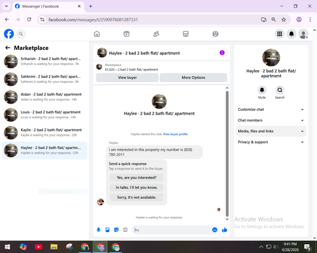Click the address bar URL
The image size is (317, 253).
click(x=93, y=20)
